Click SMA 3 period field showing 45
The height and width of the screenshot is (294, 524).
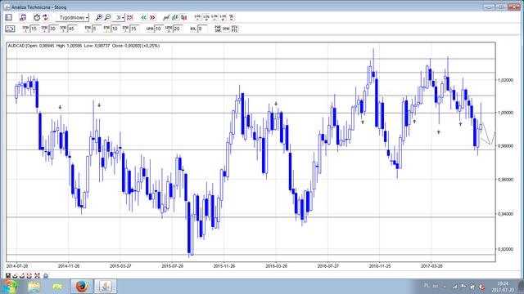pyautogui.click(x=73, y=29)
